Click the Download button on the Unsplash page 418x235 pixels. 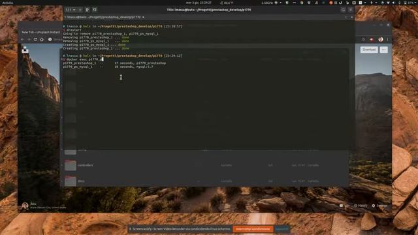369,50
